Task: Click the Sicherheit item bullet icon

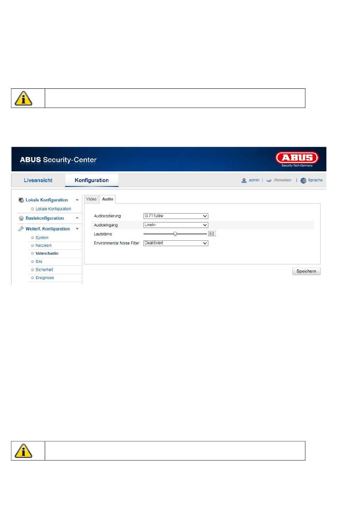Action: pos(33,270)
